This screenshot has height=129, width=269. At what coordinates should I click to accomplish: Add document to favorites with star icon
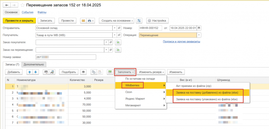coord(23,5)
